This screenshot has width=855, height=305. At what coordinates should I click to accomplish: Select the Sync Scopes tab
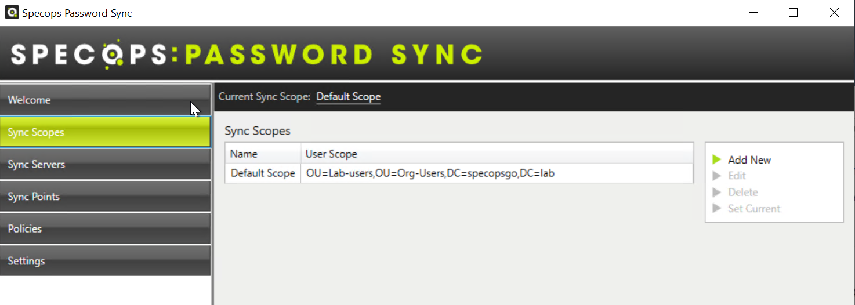click(105, 132)
